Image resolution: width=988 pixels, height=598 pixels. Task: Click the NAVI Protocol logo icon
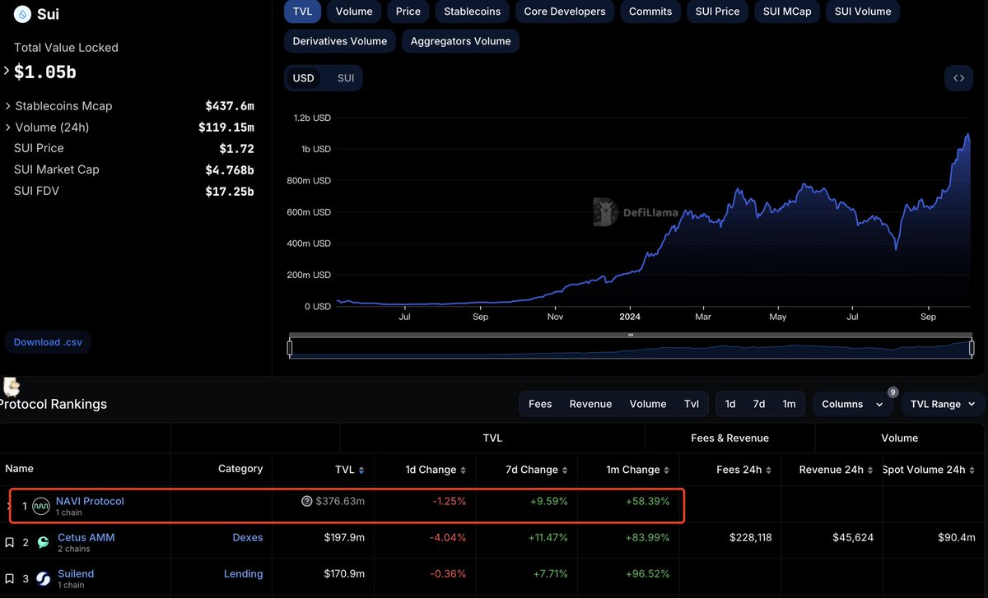coord(41,507)
